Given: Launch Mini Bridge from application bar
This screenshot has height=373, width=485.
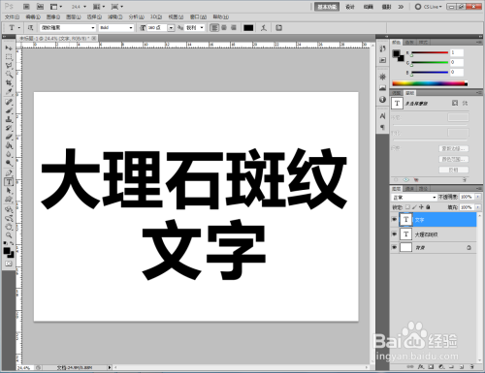Looking at the screenshot, I should (x=40, y=7).
